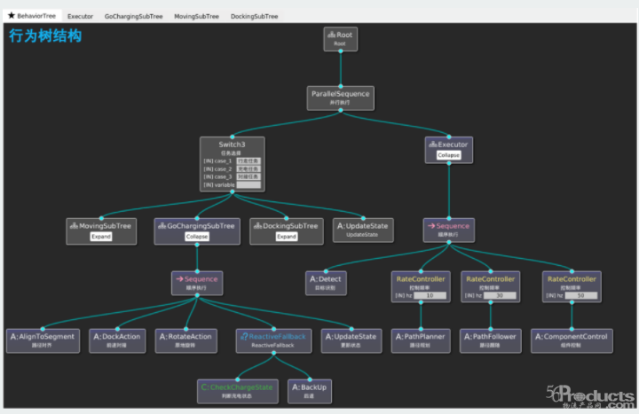Image resolution: width=639 pixels, height=414 pixels.
Task: Collapse the Executor node
Action: [x=448, y=155]
